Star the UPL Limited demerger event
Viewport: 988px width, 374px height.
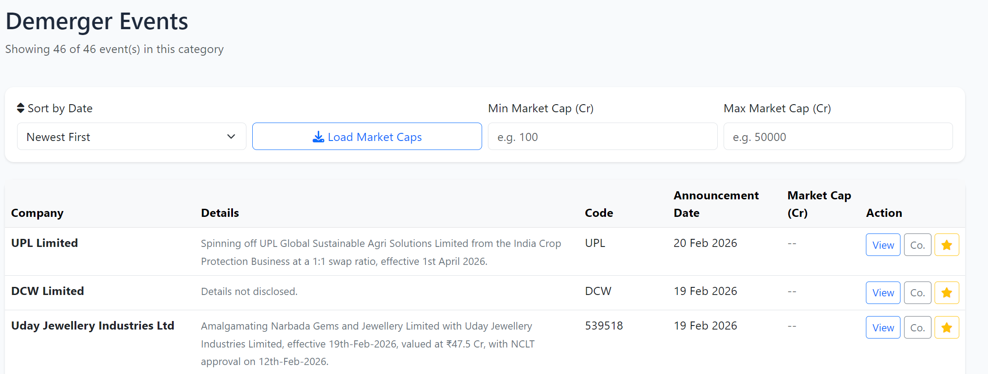[946, 245]
